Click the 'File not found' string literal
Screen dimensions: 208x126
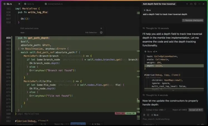pos(58,96)
